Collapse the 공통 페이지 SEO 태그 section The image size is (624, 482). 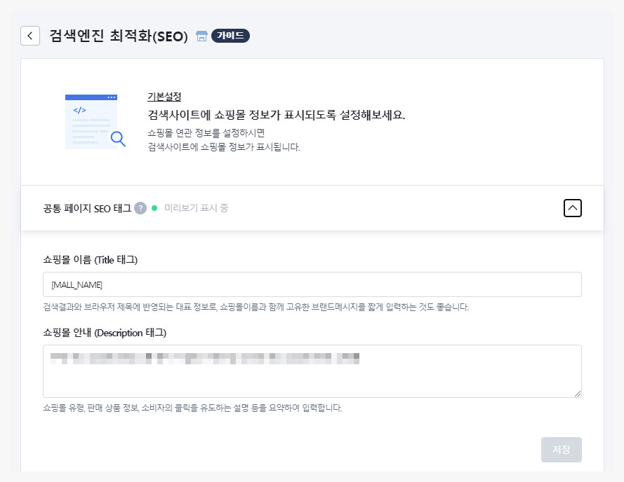(x=572, y=208)
